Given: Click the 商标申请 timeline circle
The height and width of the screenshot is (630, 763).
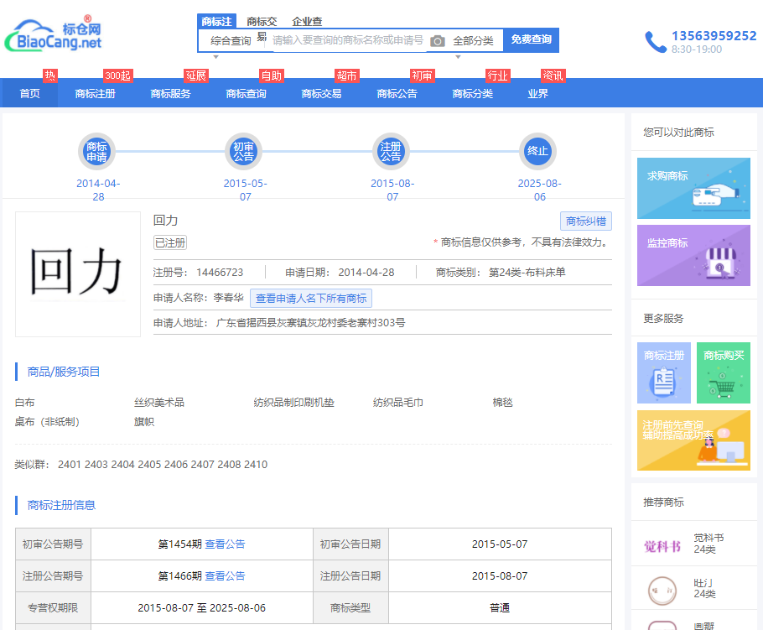Looking at the screenshot, I should [x=96, y=151].
